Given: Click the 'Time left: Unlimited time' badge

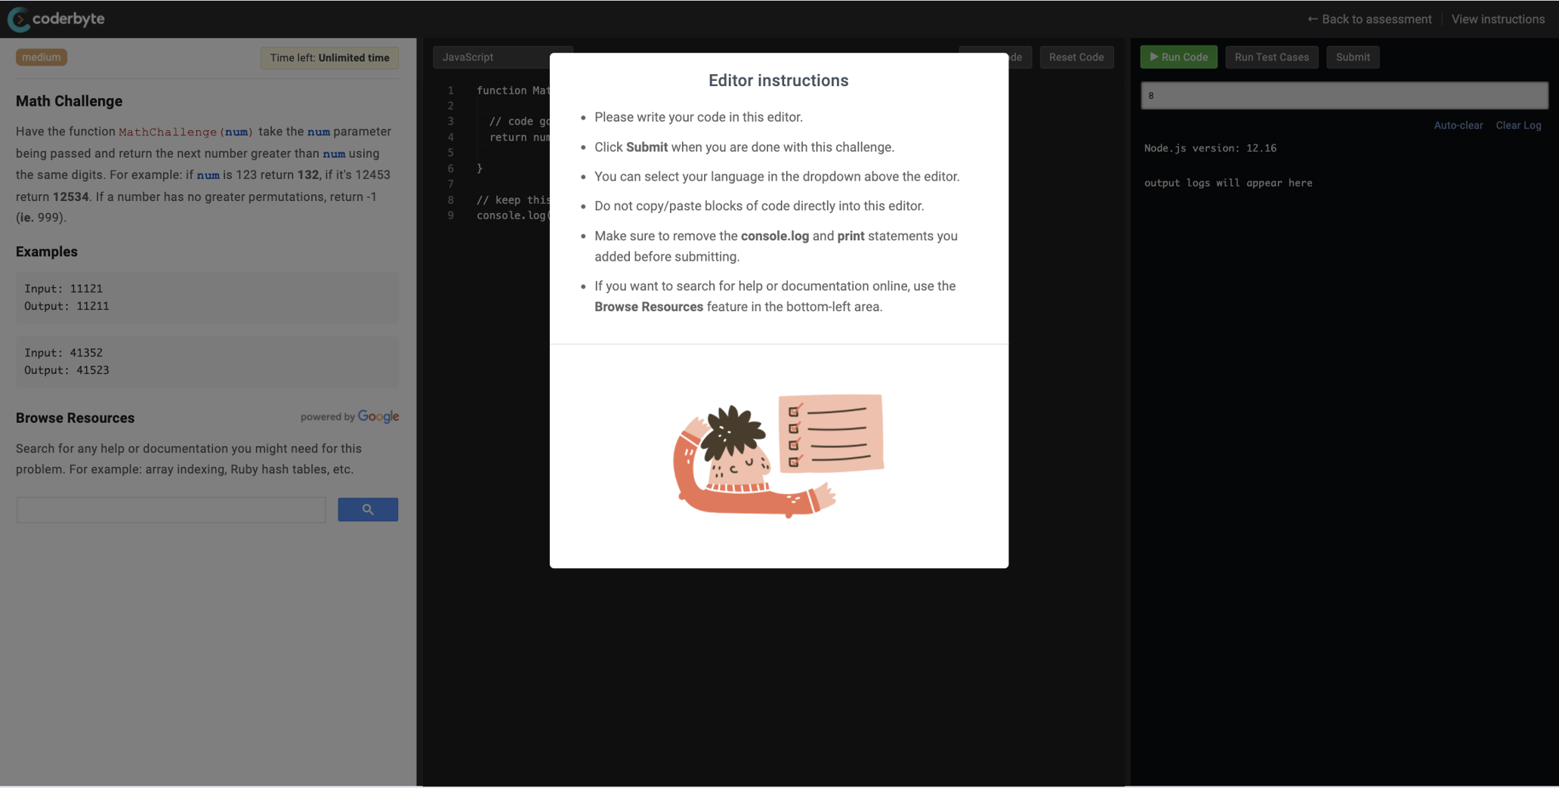Looking at the screenshot, I should pyautogui.click(x=329, y=57).
